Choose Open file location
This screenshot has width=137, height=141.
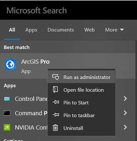tap(82, 90)
